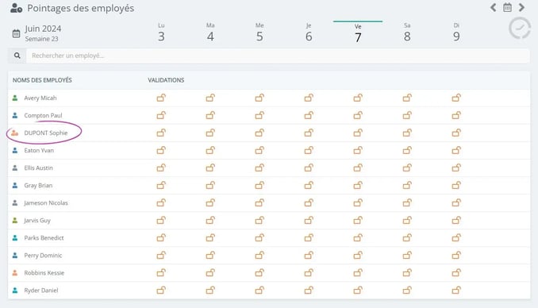Click the circular validate-all check icon
The width and height of the screenshot is (538, 308).
(520, 28)
